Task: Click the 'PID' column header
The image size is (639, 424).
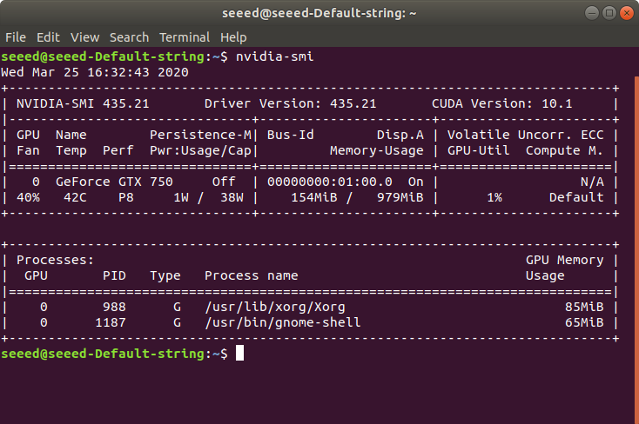Action: click(114, 276)
